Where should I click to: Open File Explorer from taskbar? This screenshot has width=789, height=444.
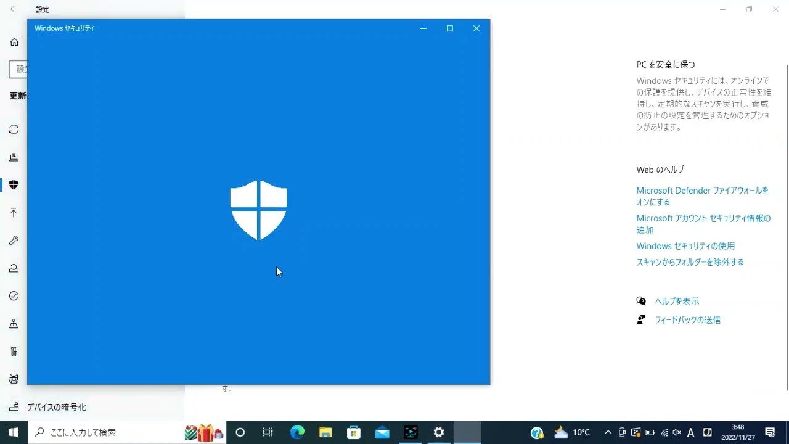pyautogui.click(x=325, y=432)
